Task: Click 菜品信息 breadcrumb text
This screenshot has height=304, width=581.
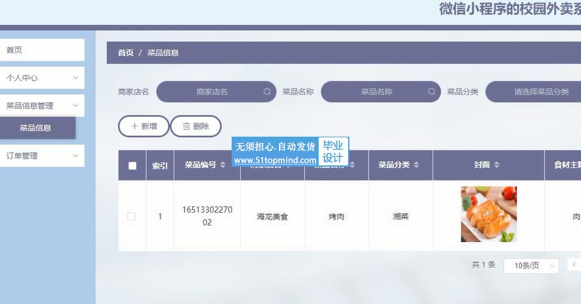Action: (x=163, y=52)
